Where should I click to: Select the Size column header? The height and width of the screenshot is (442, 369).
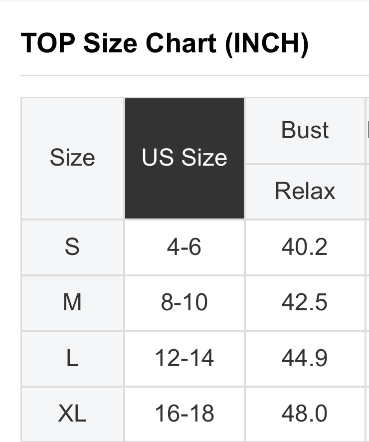(x=72, y=158)
